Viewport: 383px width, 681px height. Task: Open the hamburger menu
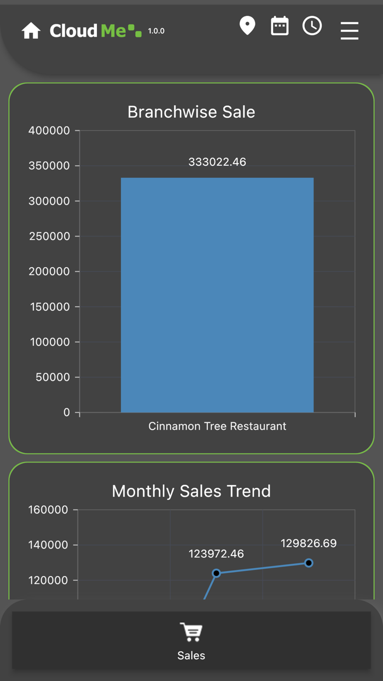tap(349, 31)
